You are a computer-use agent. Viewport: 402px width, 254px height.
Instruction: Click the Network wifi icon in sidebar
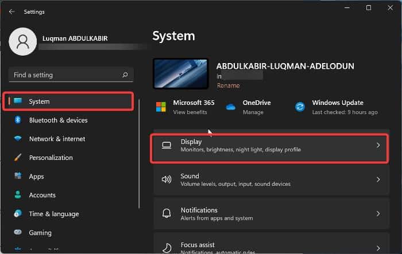pyautogui.click(x=18, y=139)
